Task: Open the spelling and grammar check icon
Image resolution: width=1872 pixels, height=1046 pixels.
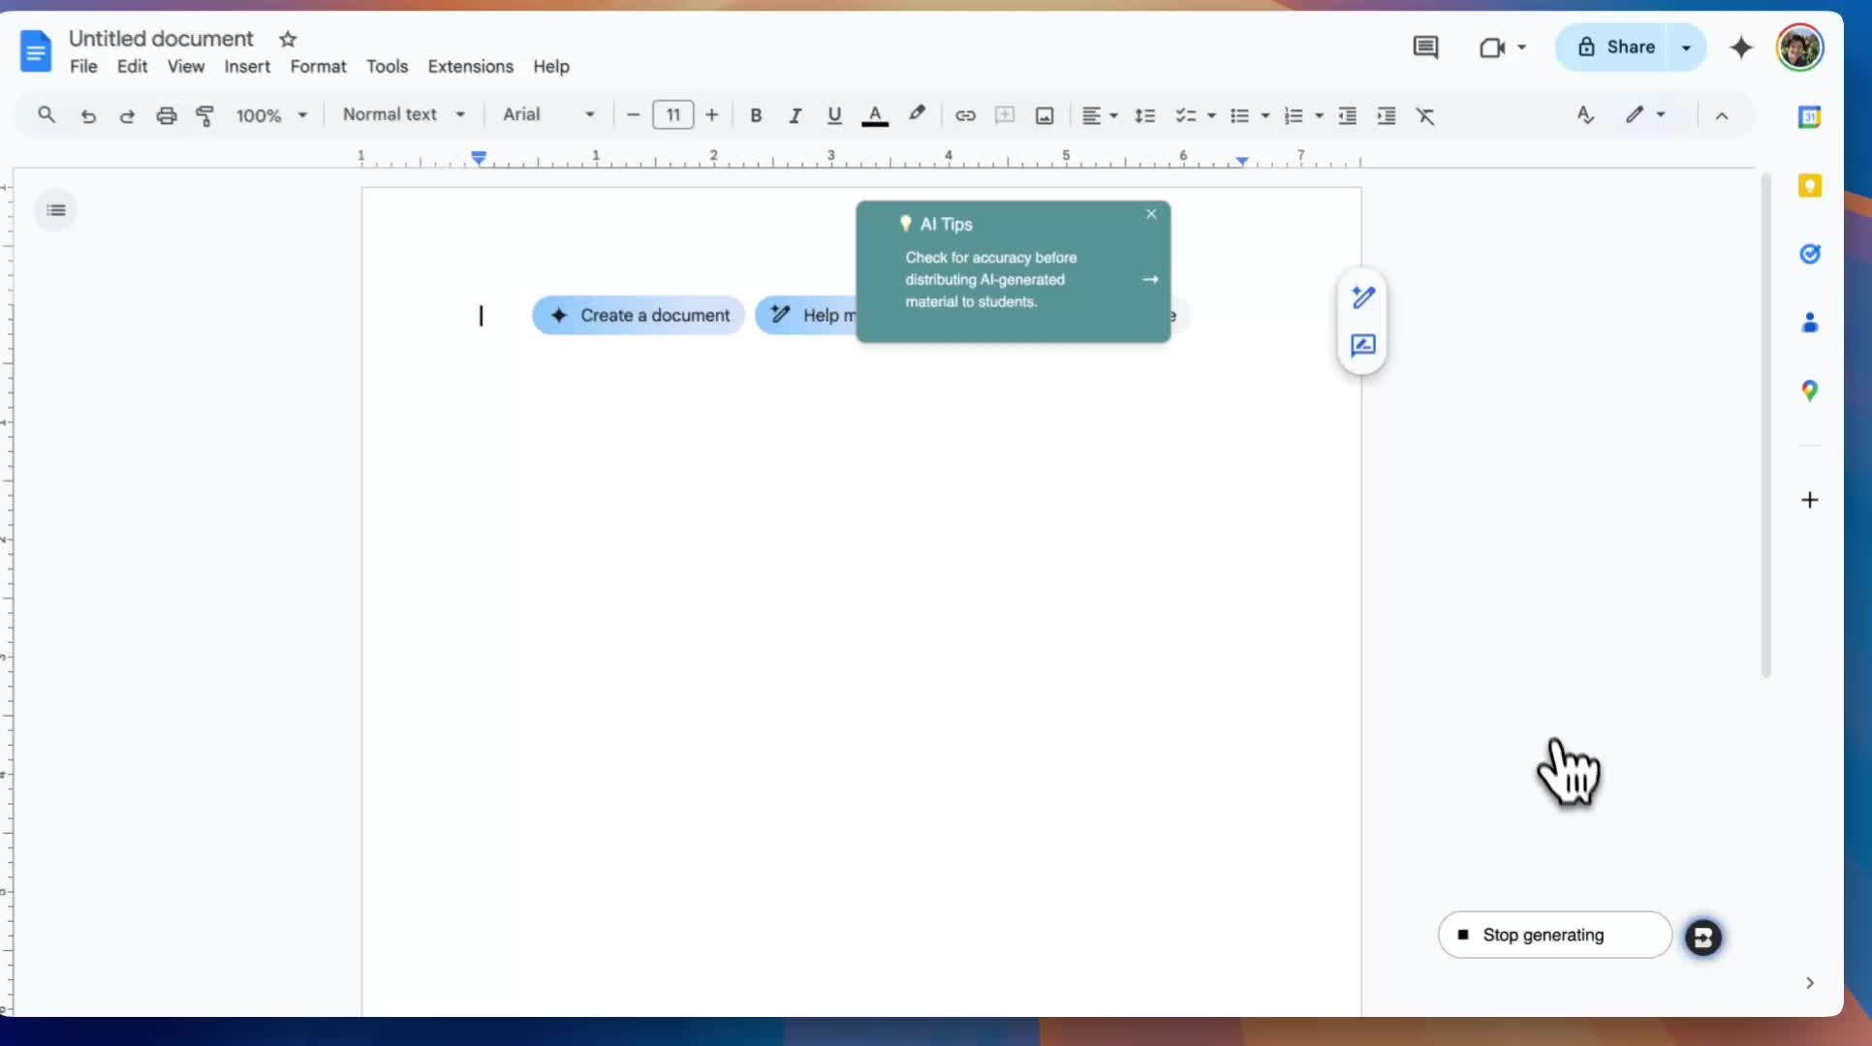Action: point(1585,115)
